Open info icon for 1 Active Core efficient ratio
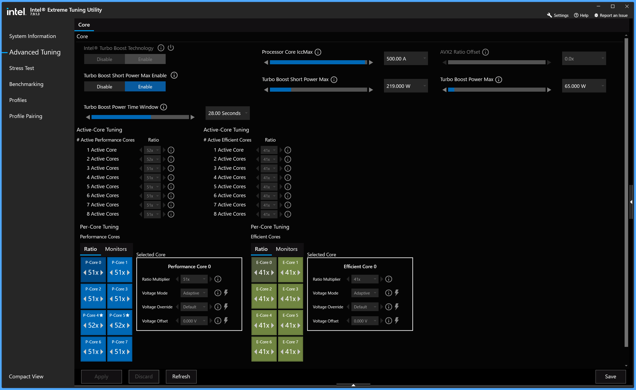 [288, 150]
